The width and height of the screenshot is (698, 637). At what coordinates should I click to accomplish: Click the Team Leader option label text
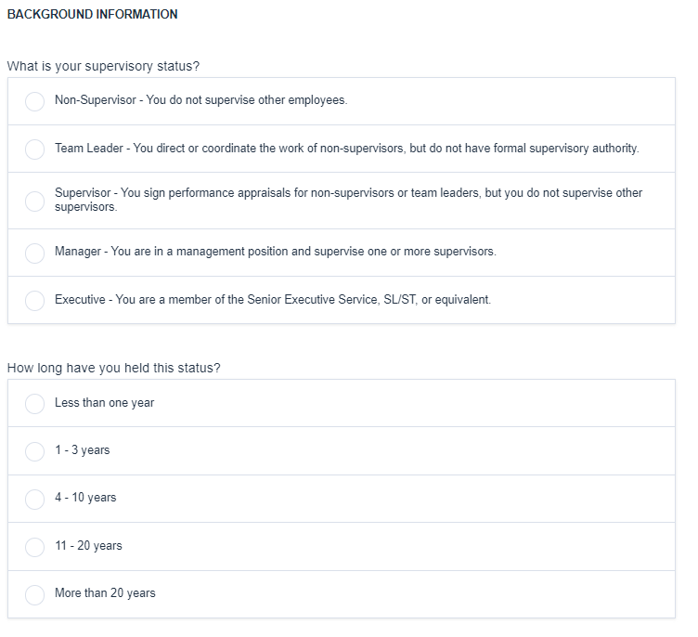pyautogui.click(x=346, y=149)
